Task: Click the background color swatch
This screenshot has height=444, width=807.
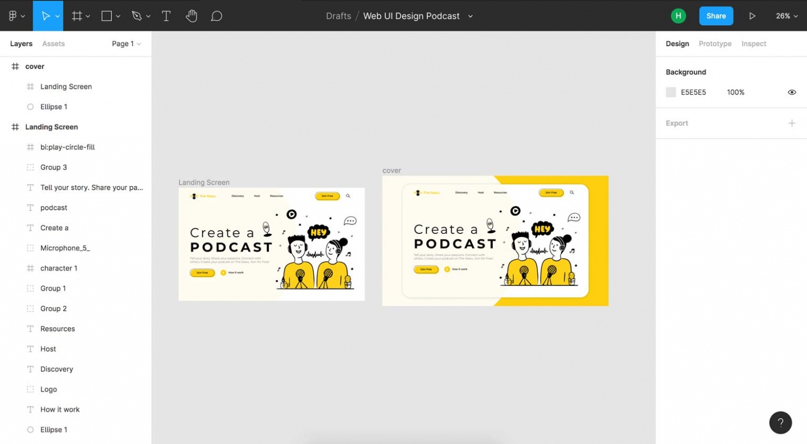Action: tap(671, 92)
